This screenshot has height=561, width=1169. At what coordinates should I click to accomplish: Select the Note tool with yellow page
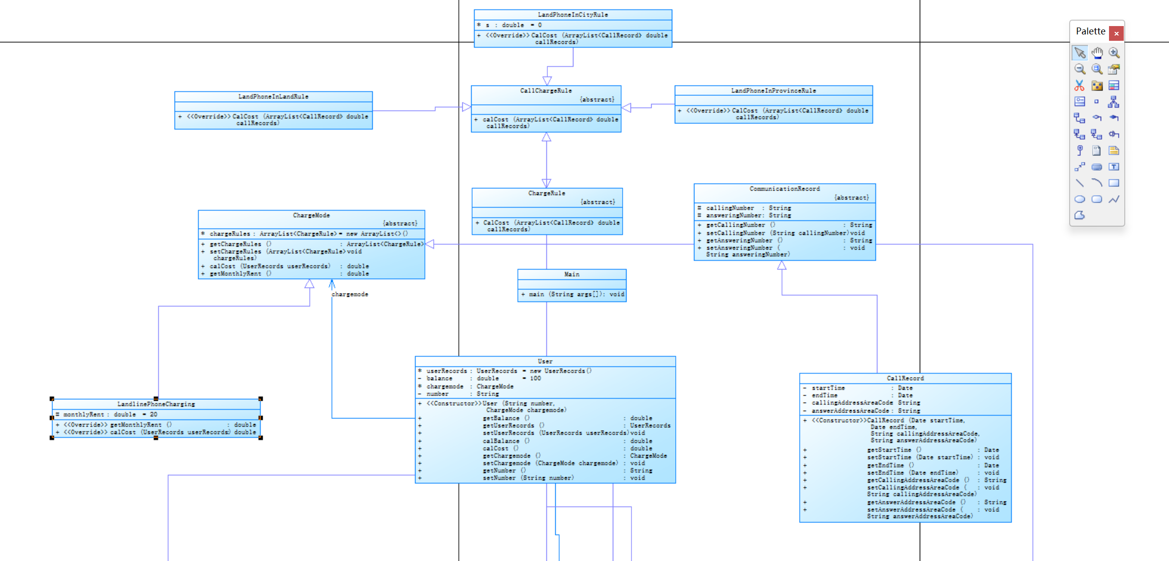tap(1114, 150)
